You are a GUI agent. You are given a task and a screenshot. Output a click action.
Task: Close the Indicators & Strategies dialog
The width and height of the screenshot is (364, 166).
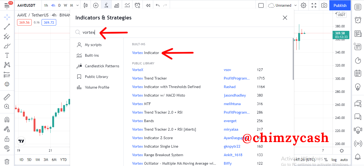[x=285, y=18]
